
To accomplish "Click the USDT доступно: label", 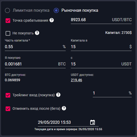I will 82,75.
